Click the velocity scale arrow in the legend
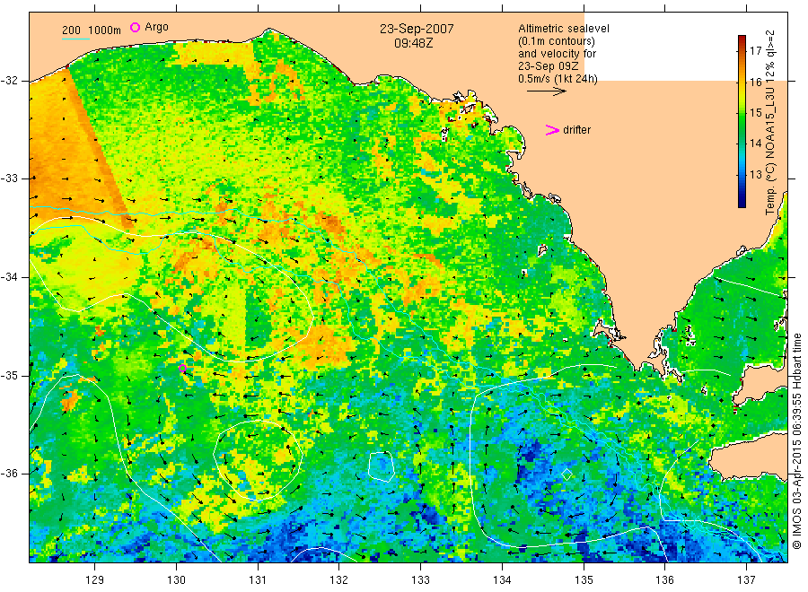 point(546,91)
